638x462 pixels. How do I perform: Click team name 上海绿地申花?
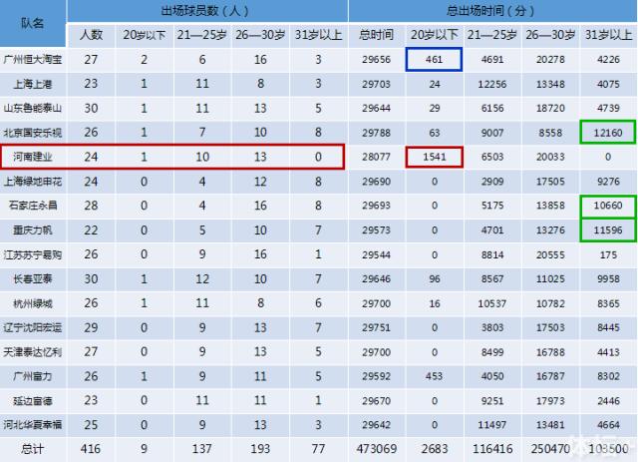[x=33, y=182]
